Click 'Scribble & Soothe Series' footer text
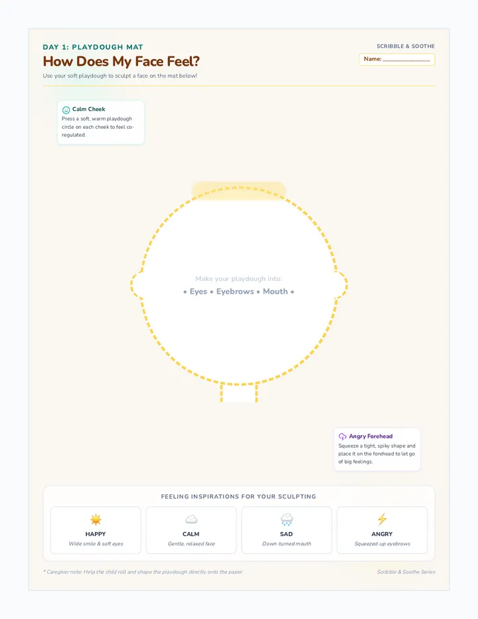478x619 pixels. pyautogui.click(x=406, y=572)
